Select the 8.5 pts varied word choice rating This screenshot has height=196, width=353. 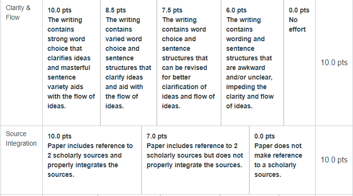point(128,63)
